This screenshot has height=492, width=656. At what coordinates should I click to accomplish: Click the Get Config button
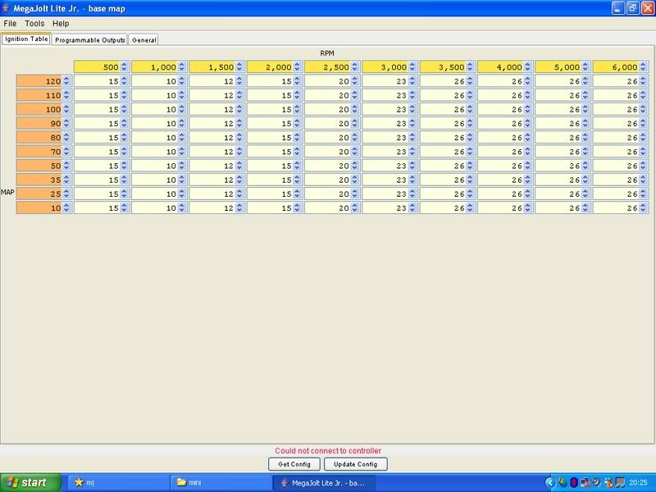(x=294, y=464)
